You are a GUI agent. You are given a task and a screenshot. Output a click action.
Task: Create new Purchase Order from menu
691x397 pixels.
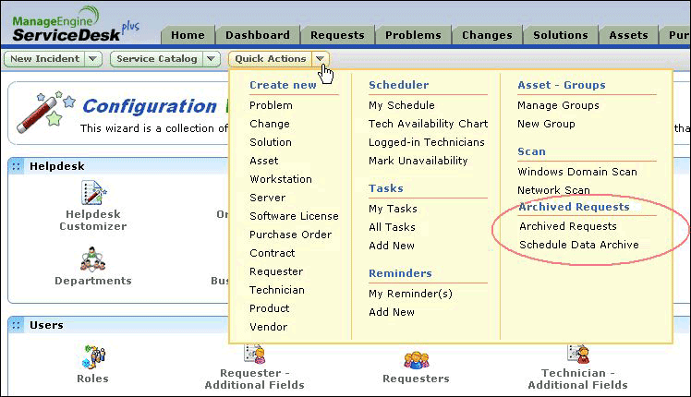click(290, 235)
